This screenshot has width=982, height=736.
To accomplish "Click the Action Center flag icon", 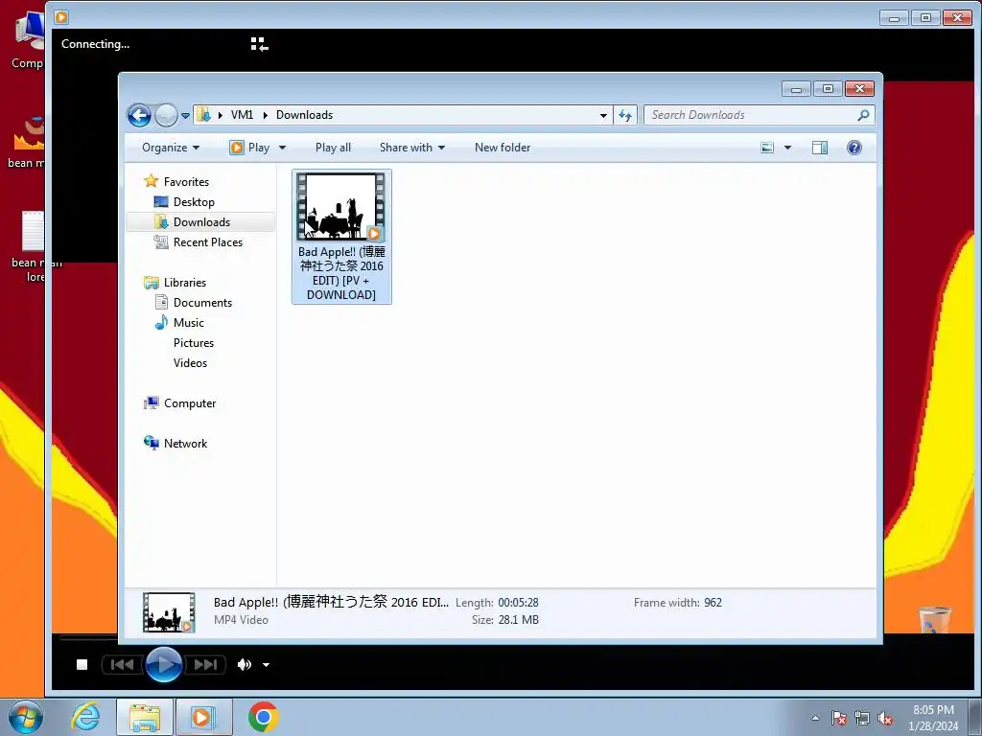I will coord(839,718).
